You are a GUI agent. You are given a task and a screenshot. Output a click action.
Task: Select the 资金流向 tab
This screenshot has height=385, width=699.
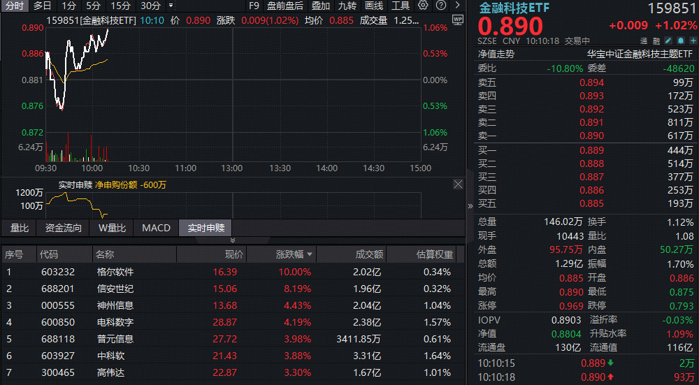tap(64, 228)
